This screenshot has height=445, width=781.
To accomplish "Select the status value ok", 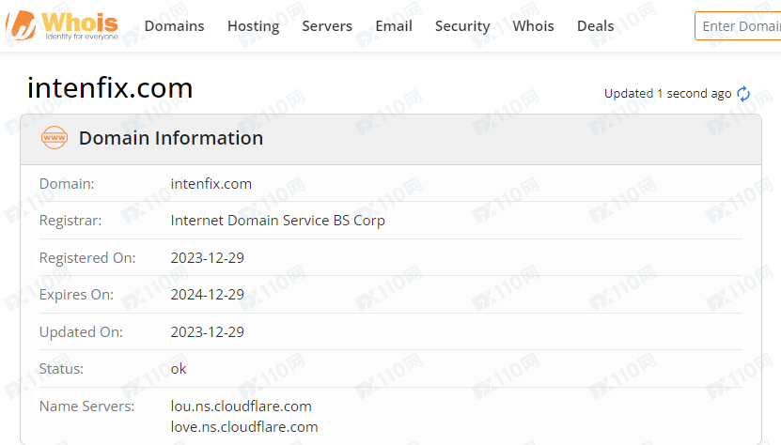I will pos(179,369).
